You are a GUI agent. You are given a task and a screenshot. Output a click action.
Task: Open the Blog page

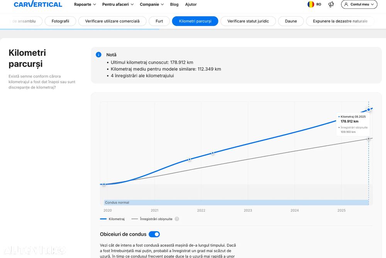pos(174,5)
